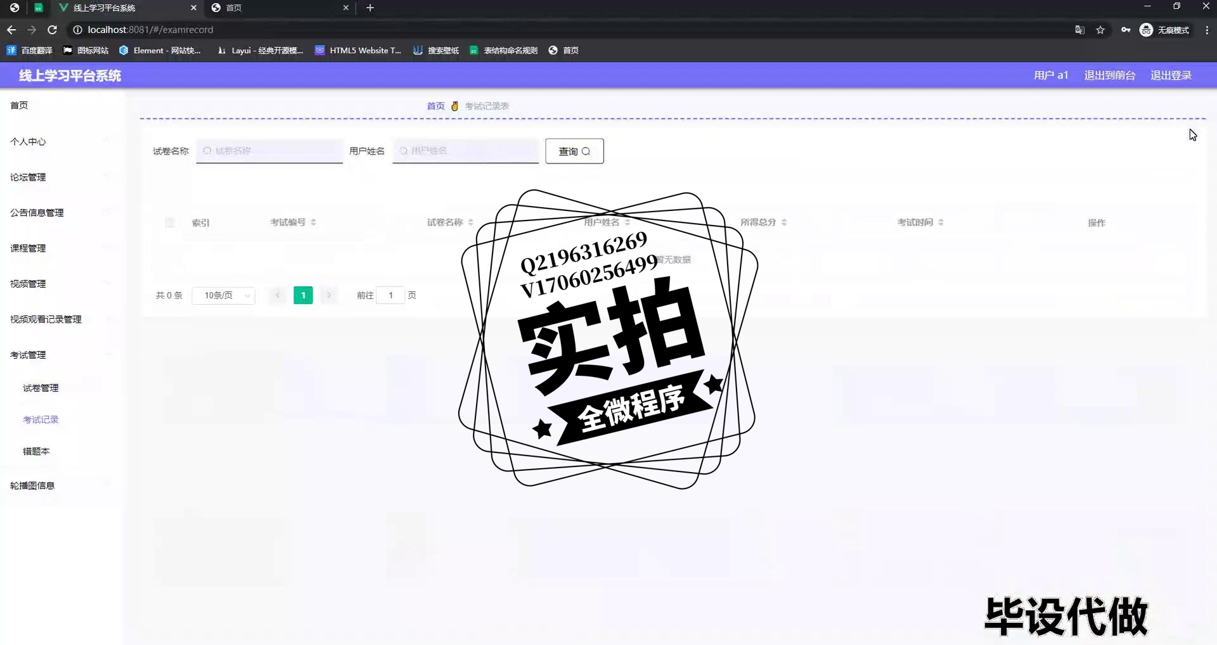Open the browser three-dot menu

[x=1207, y=30]
